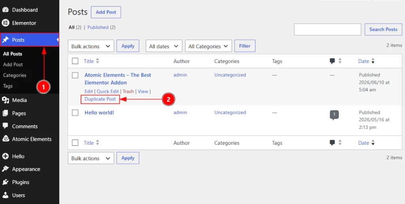Click the Duplicate Post link
This screenshot has height=204, width=405.
point(100,99)
